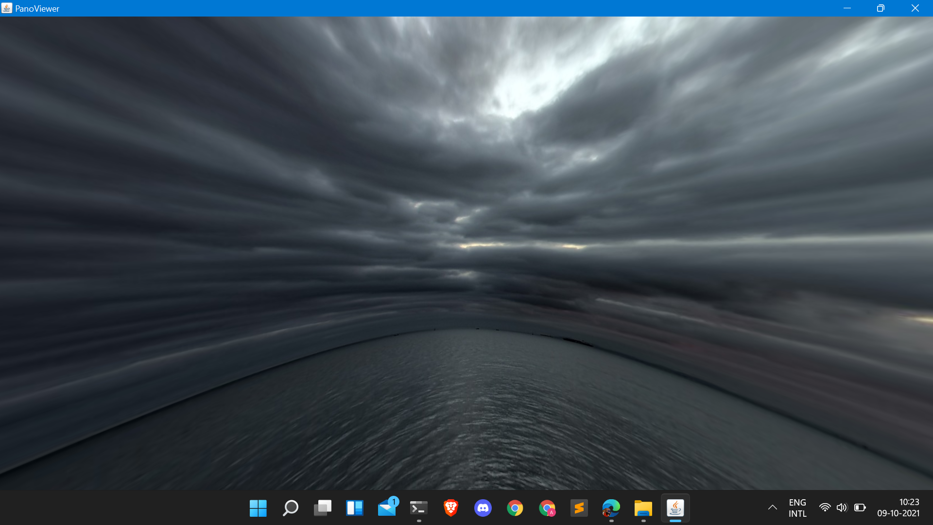933x525 pixels.
Task: Expand the battery status flyout
Action: coord(861,507)
